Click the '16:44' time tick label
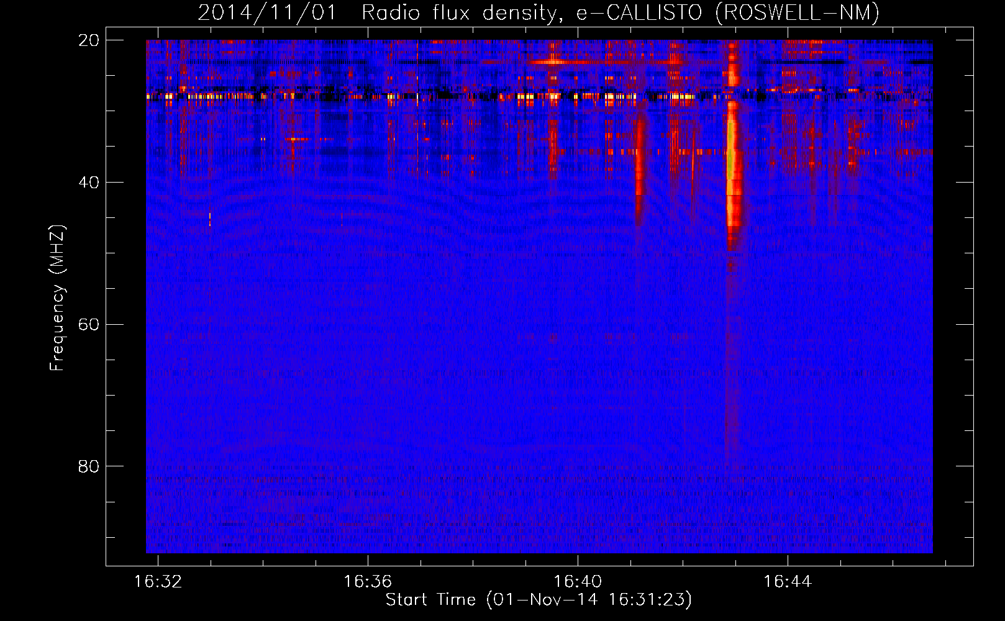 [x=788, y=582]
